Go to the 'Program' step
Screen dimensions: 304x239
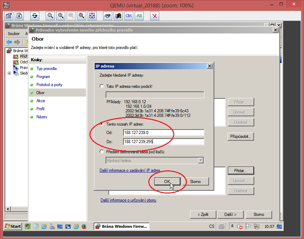click(43, 77)
